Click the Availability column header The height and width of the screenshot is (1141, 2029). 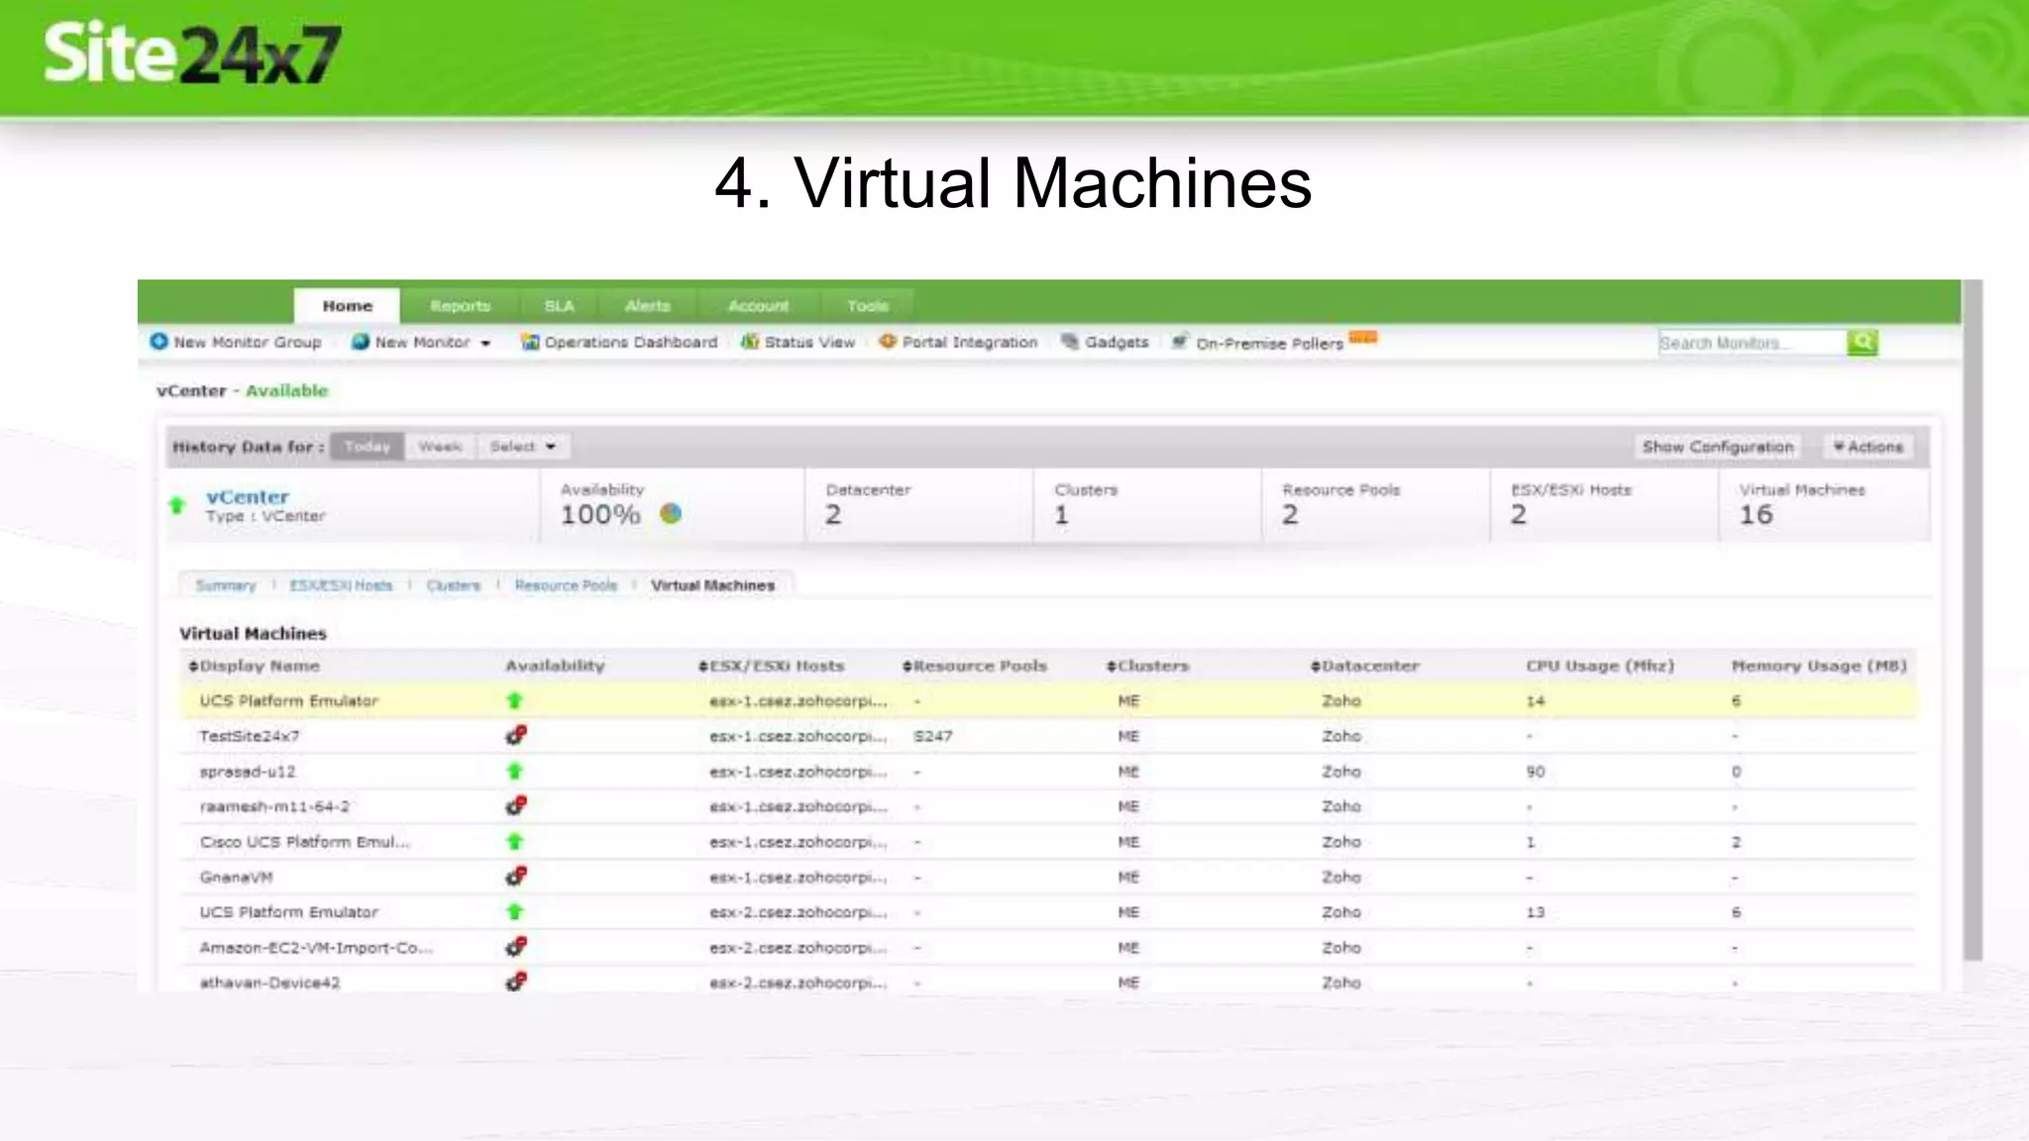tap(555, 666)
